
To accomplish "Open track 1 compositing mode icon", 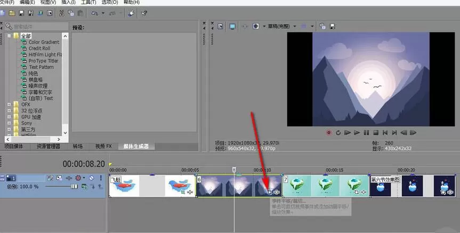I will (85, 186).
